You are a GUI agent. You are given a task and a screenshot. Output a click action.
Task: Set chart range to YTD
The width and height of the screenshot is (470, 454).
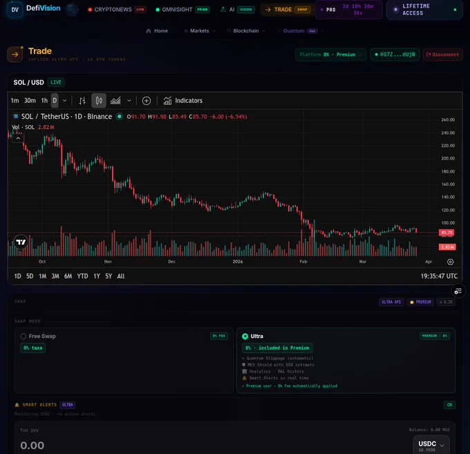coord(82,276)
